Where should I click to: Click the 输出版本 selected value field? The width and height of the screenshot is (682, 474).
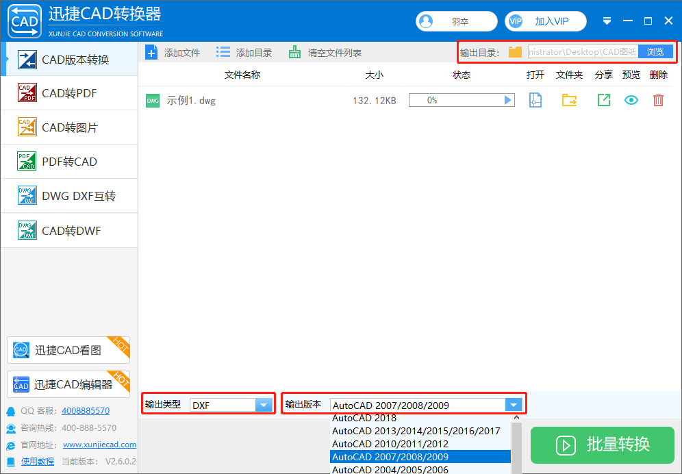point(418,406)
